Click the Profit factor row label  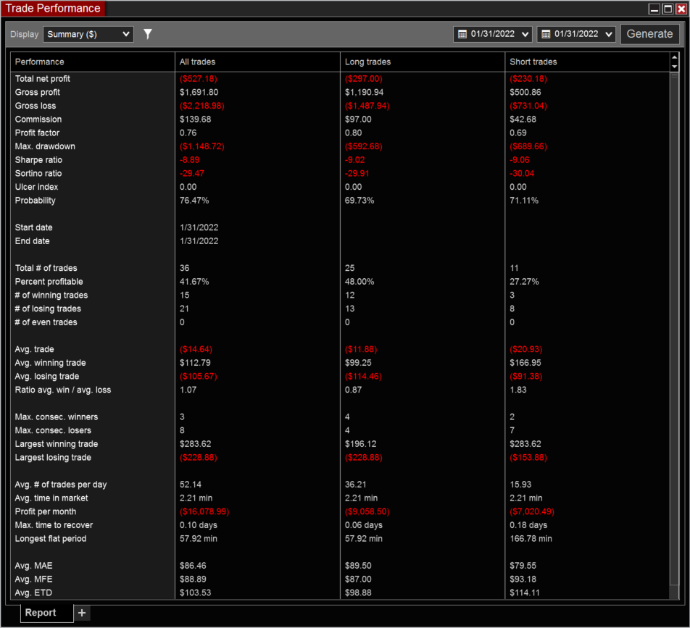[38, 133]
